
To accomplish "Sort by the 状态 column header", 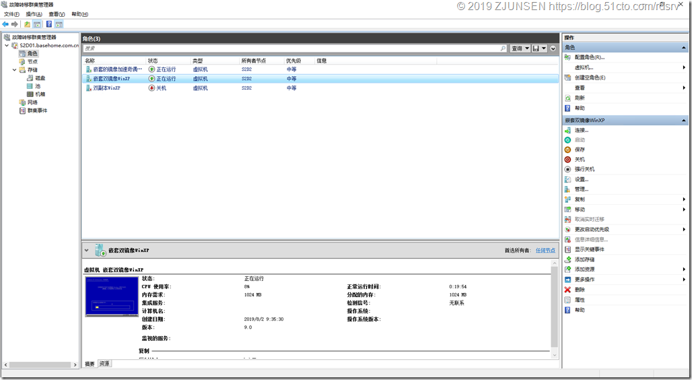I will tap(168, 61).
